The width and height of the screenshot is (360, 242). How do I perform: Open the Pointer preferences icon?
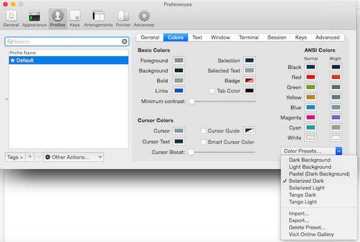pyautogui.click(x=123, y=19)
